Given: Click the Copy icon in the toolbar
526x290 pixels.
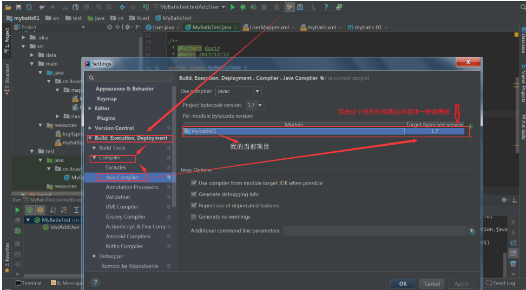Looking at the screenshot, I should (76, 7).
